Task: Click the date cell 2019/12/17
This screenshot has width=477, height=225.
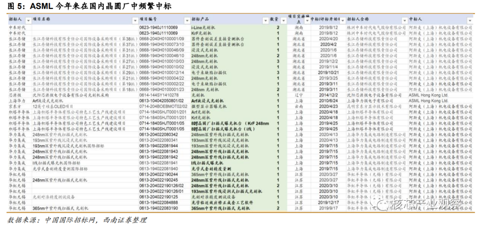Action: coord(329,202)
